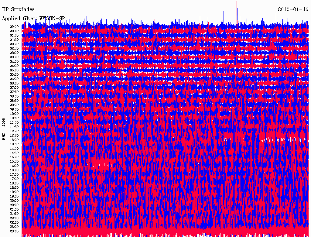Image resolution: width=311 pixels, height=237 pixels.
Task: Select the 14:00 time label
Action: point(14,149)
